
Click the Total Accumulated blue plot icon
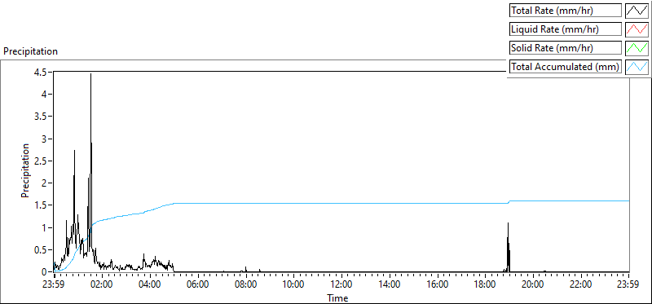pos(637,67)
